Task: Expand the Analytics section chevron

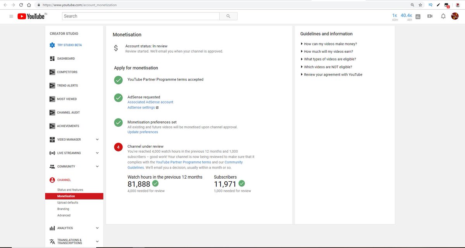Action: coord(97,228)
